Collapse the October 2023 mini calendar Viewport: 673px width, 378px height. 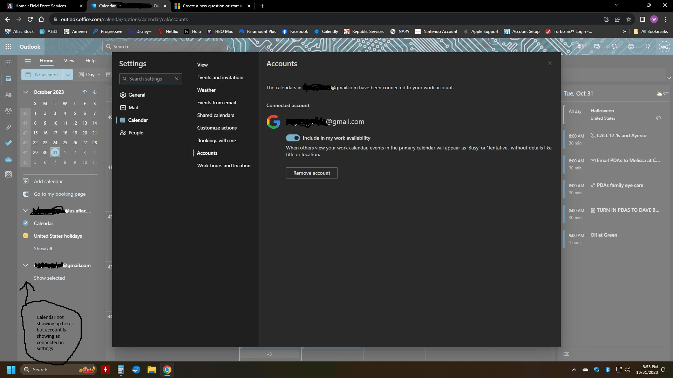tap(26, 92)
